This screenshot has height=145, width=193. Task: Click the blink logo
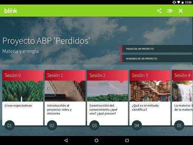coord(11,11)
